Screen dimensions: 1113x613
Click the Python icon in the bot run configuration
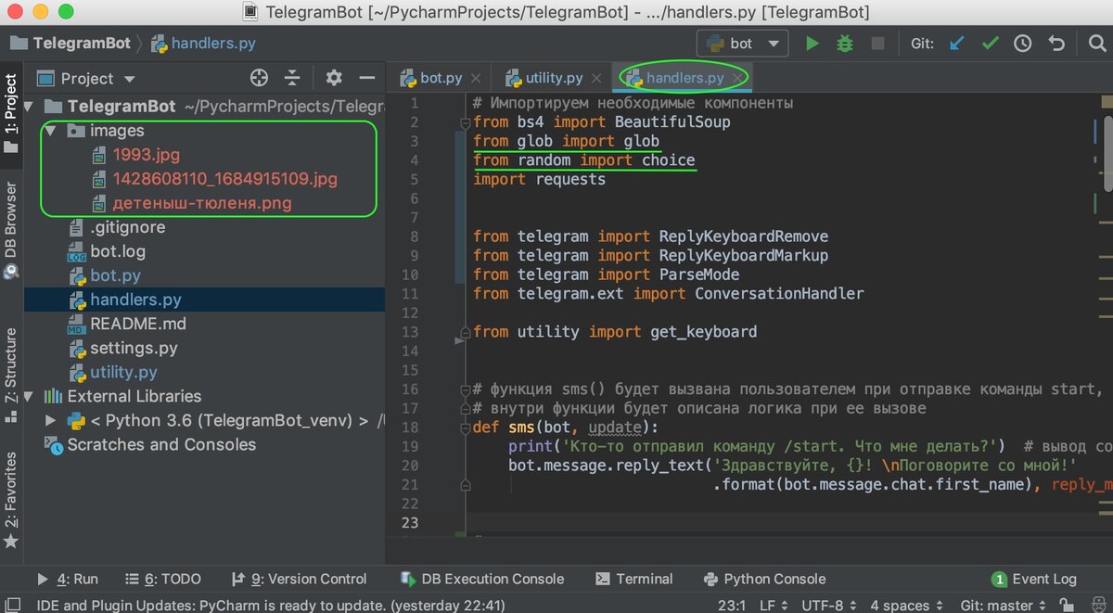715,43
